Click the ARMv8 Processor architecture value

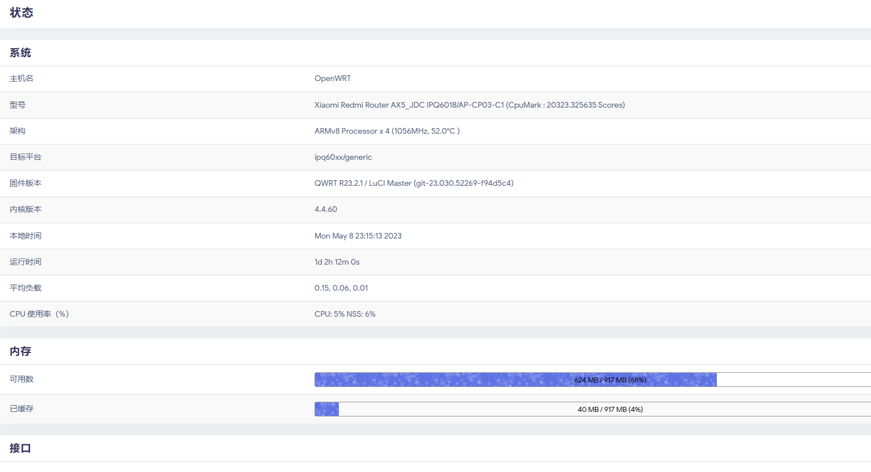(386, 131)
